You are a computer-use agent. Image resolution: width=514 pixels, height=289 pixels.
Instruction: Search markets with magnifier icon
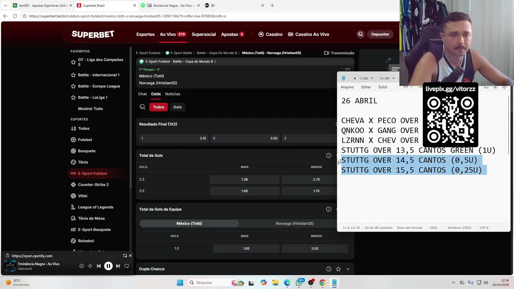pos(143,107)
